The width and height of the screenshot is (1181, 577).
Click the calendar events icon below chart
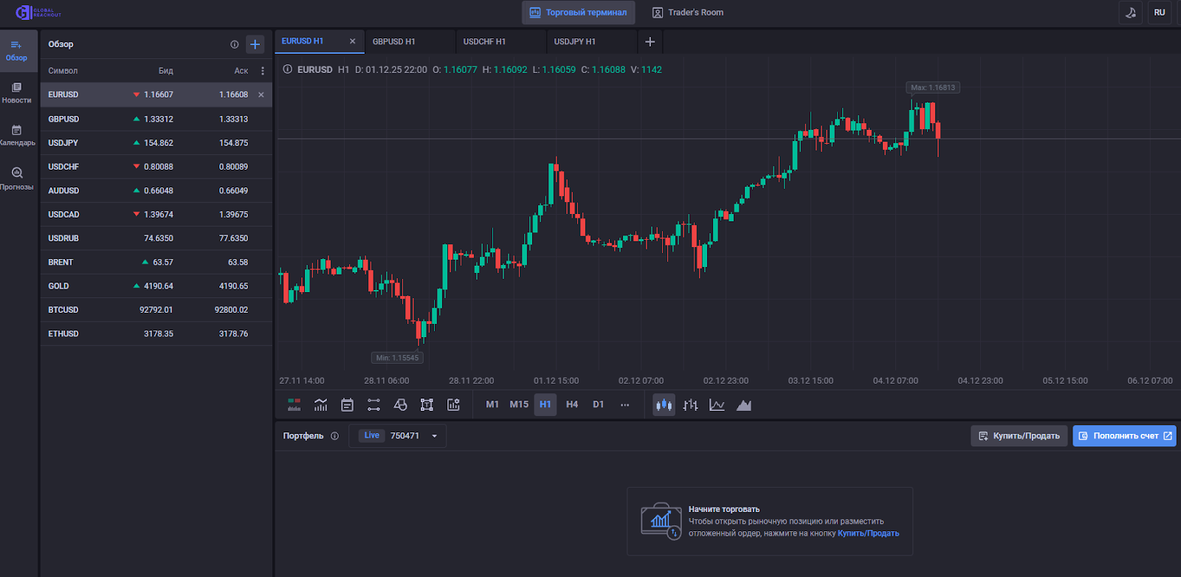(x=347, y=405)
